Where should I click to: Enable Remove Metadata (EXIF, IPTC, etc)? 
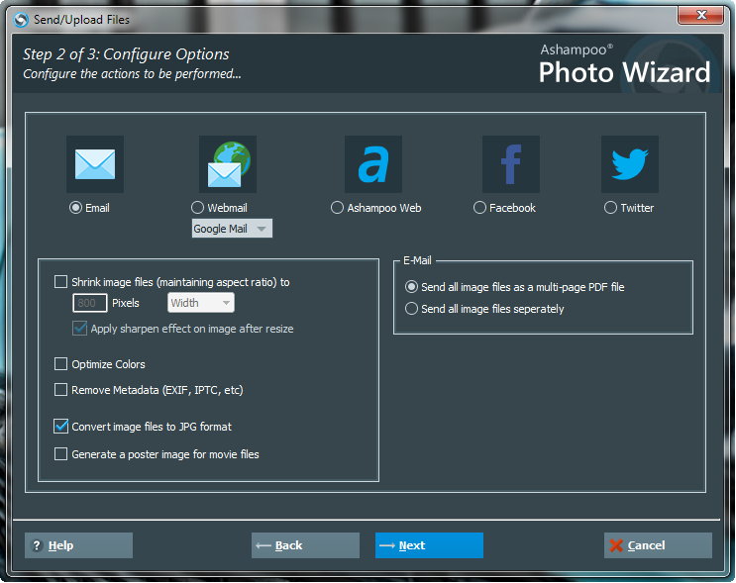61,390
